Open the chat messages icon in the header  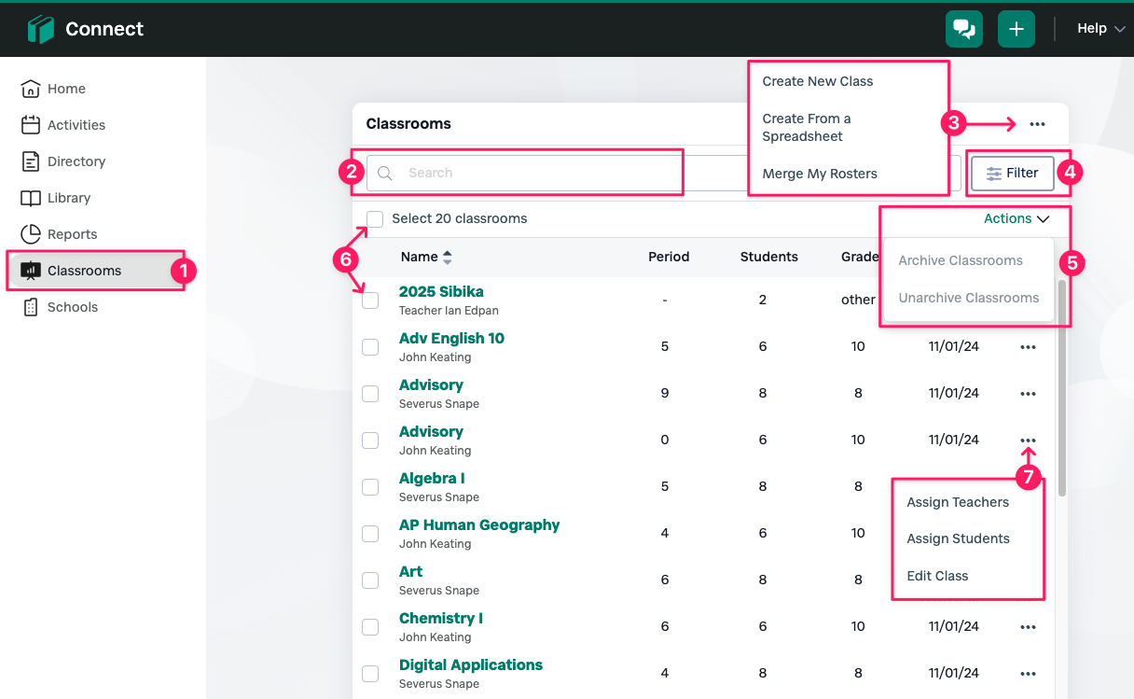click(x=964, y=29)
